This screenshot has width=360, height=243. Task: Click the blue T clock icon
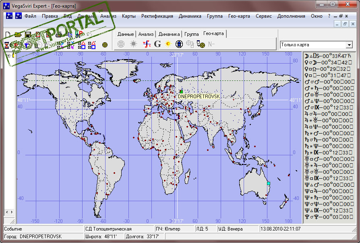28,45
